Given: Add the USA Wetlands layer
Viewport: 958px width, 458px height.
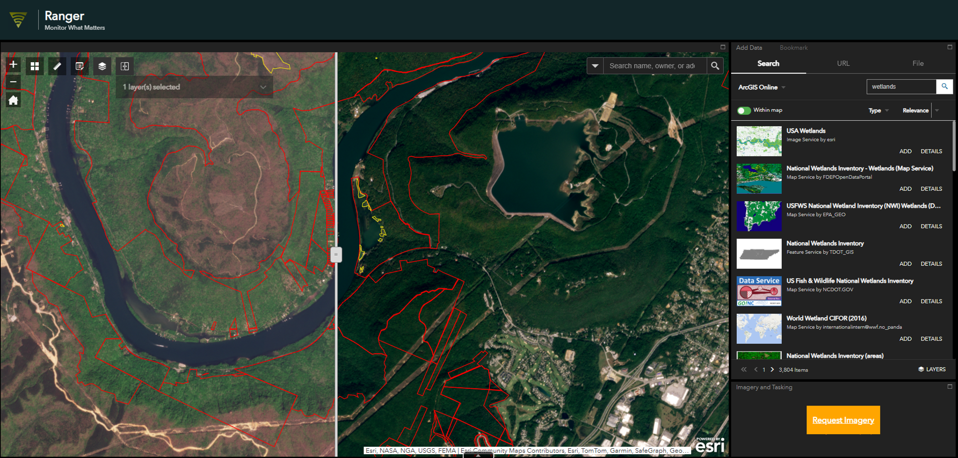Looking at the screenshot, I should pos(905,152).
